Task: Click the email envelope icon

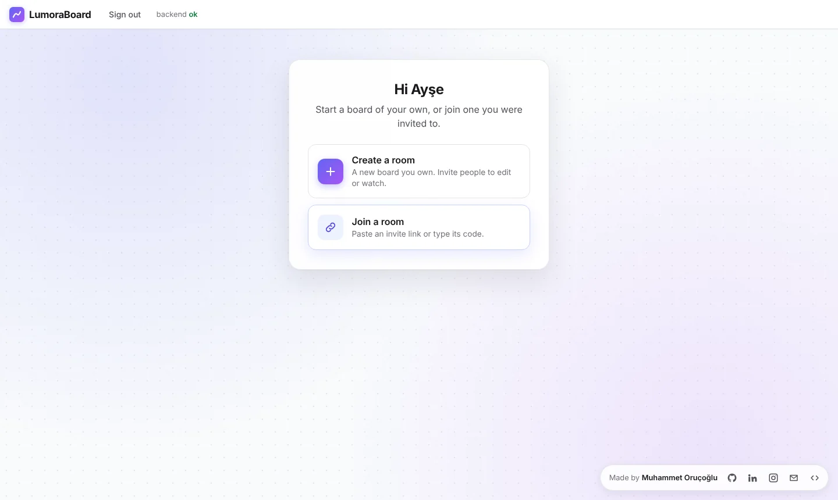Action: [794, 478]
